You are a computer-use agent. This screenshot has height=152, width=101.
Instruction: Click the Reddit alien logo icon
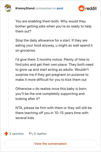[82, 8]
